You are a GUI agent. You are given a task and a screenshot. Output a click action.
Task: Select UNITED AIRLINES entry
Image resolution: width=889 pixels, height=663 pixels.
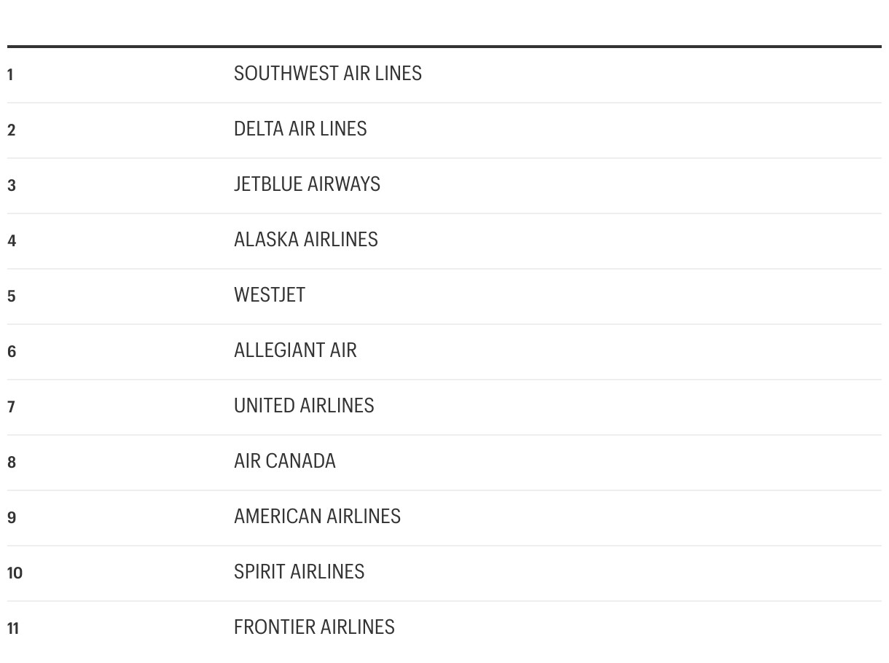[x=304, y=406]
